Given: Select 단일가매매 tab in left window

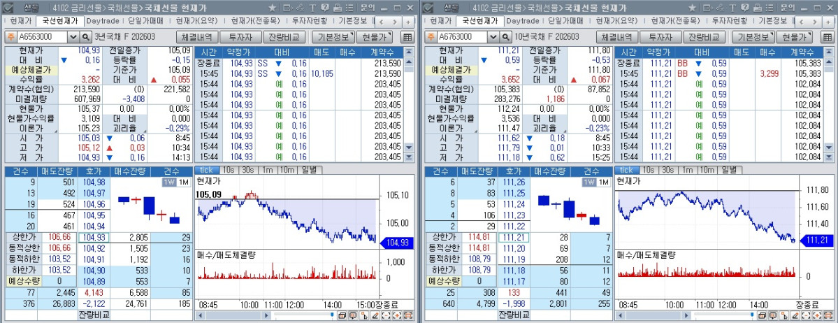Looking at the screenshot, I should click(x=147, y=22).
